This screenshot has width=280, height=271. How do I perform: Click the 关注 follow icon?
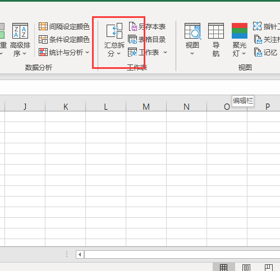(258, 39)
